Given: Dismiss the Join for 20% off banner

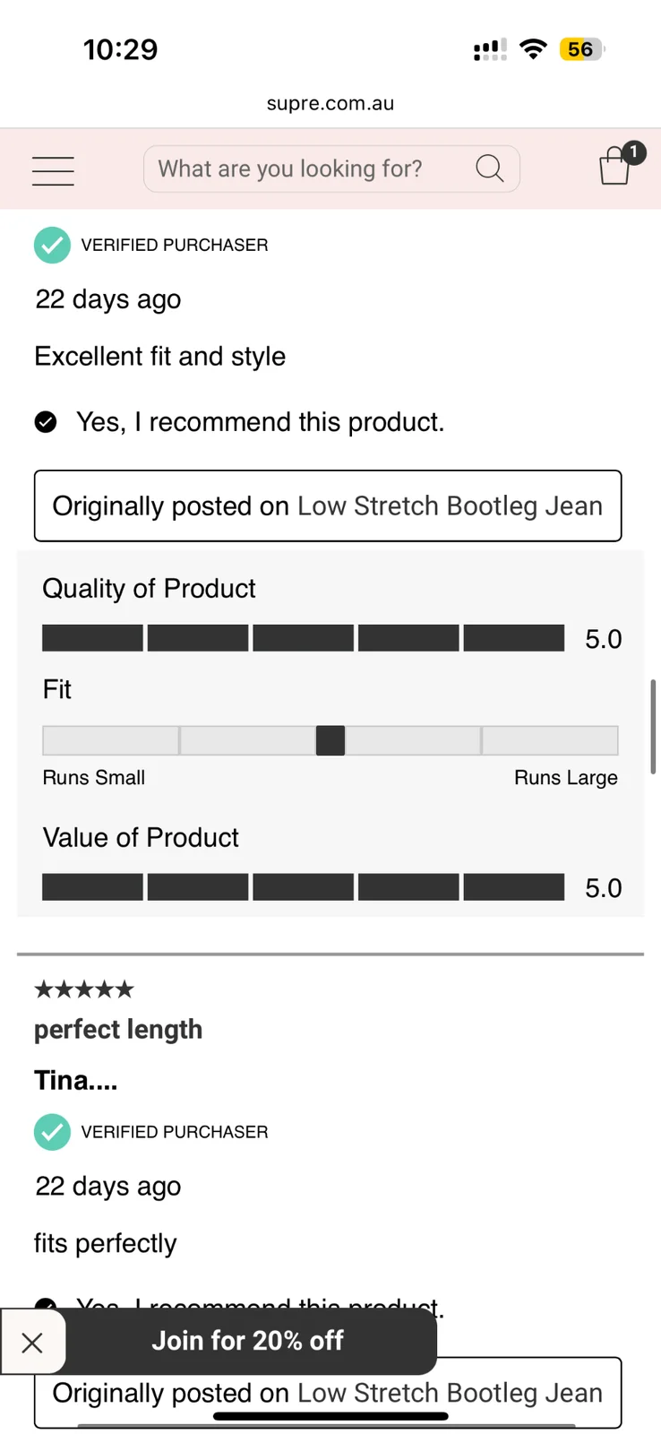Looking at the screenshot, I should point(32,1342).
